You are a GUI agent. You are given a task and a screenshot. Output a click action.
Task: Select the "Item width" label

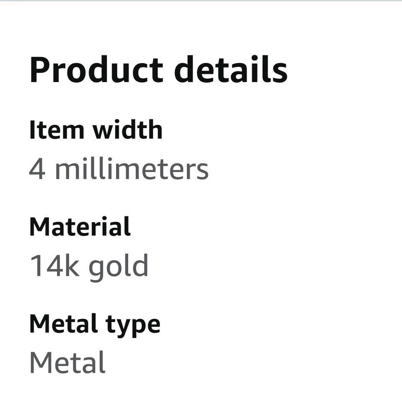click(95, 130)
